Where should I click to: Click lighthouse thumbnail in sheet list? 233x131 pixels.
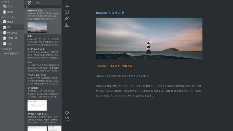(37, 28)
